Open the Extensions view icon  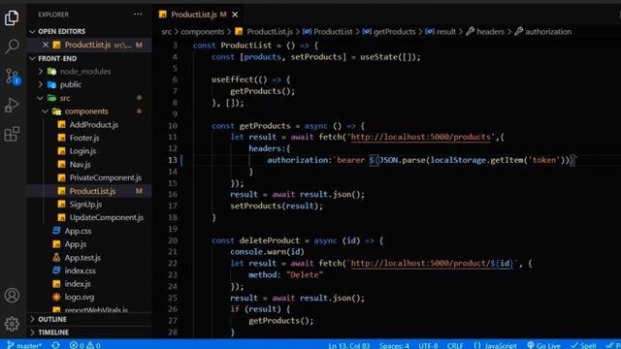12,134
